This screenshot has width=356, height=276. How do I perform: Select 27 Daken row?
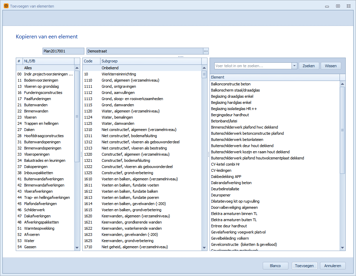coord(45,130)
